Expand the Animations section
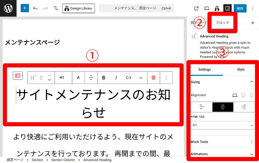The height and width of the screenshot is (163, 259). (x=223, y=154)
